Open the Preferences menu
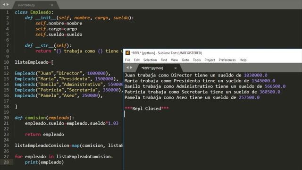 pos(227,60)
